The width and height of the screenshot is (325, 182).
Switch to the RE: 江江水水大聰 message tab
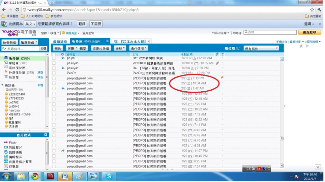(x=129, y=41)
